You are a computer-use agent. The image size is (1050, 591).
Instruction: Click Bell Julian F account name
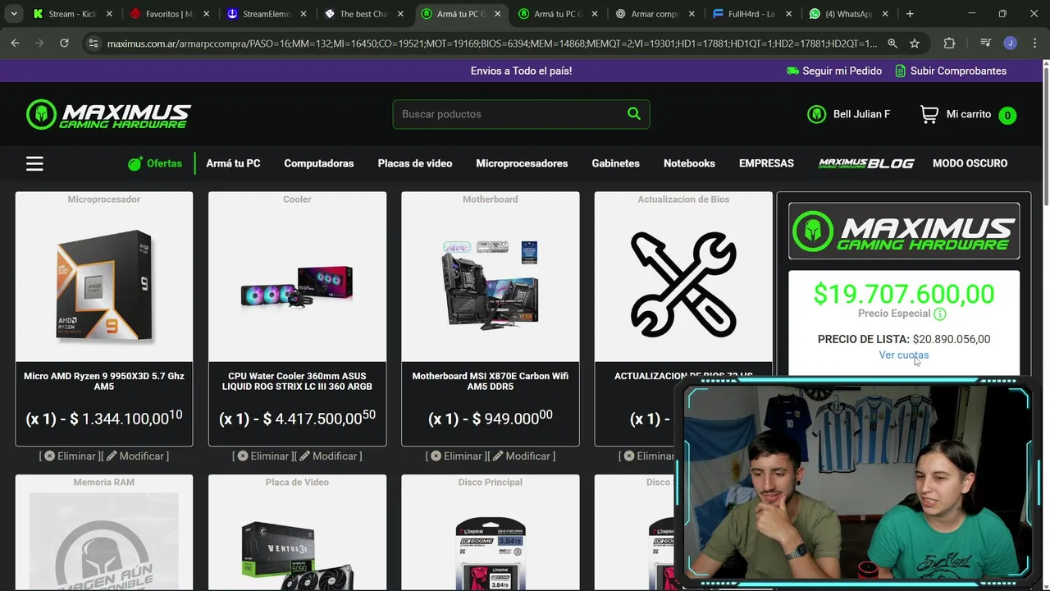point(861,114)
